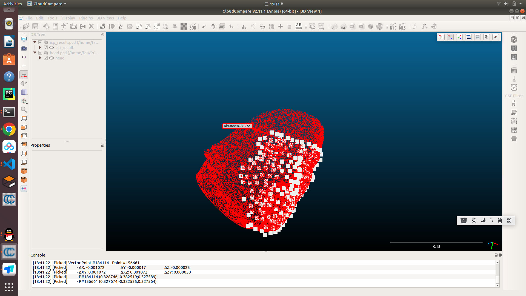Open the CloudCompare app menu dropdown in top bar
The image size is (526, 296).
(47, 4)
